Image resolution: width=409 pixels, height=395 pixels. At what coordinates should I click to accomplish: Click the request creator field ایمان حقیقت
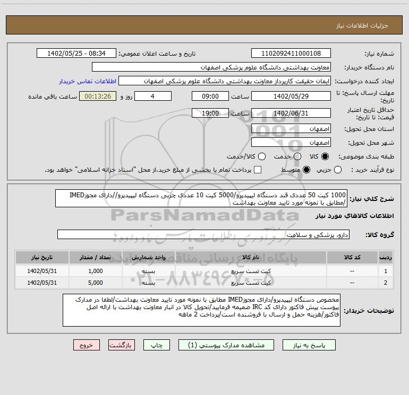coord(225,81)
